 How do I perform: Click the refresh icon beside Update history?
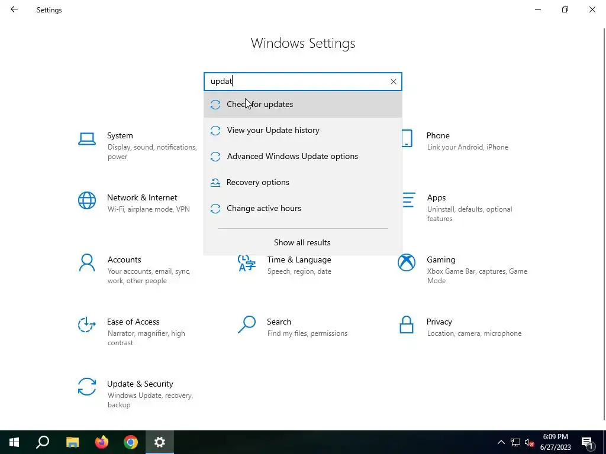click(215, 131)
